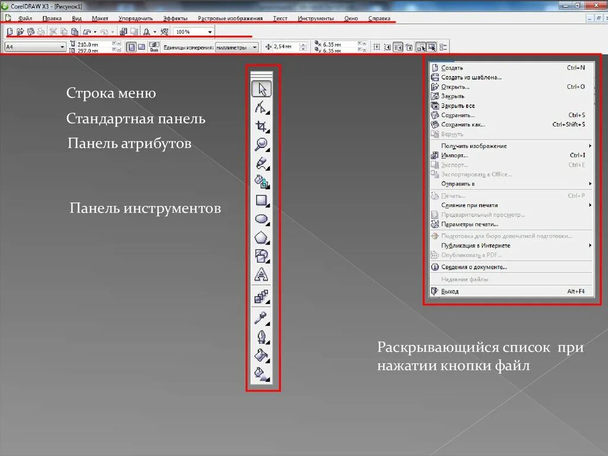The height and width of the screenshot is (456, 608).
Task: Select the Interactive Blend tool
Action: [x=262, y=297]
